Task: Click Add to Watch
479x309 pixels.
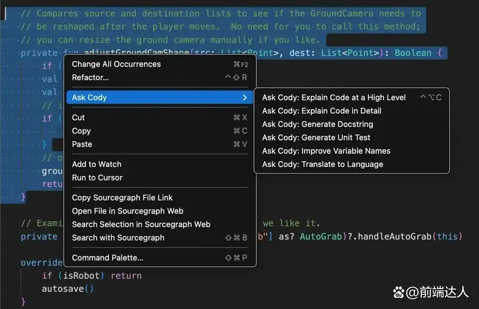Action: (x=97, y=164)
